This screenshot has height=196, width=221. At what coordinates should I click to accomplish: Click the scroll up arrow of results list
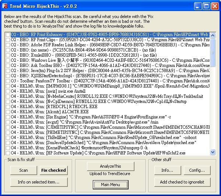pos(213,35)
